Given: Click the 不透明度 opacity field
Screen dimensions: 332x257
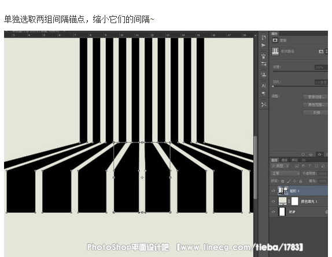Looking at the screenshot, I should pos(323,174).
